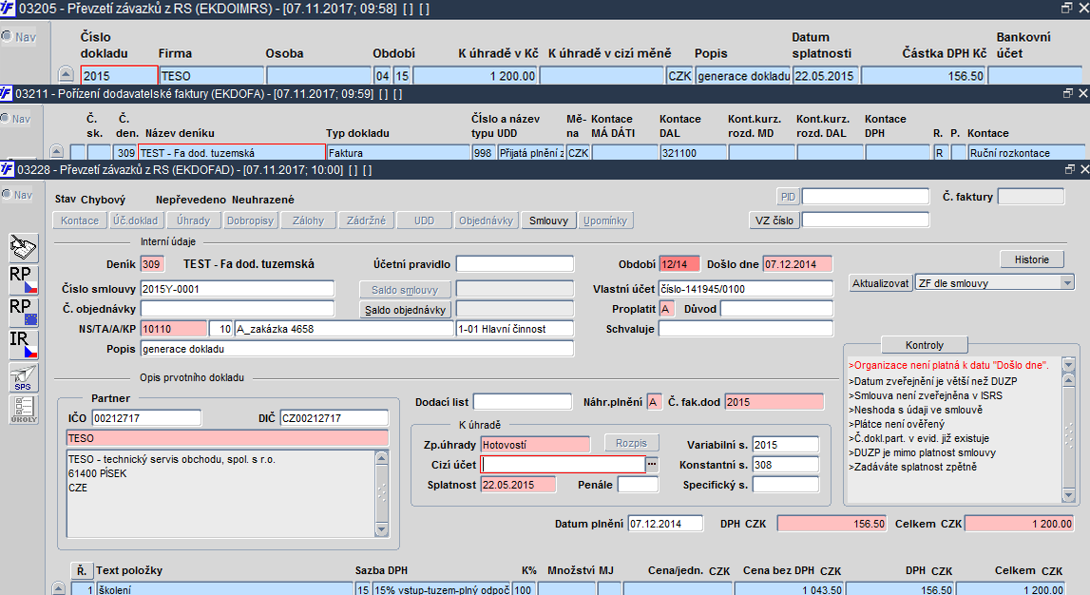The height and width of the screenshot is (595, 1090).
Task: Switch to the Zádržné tab
Action: click(367, 221)
